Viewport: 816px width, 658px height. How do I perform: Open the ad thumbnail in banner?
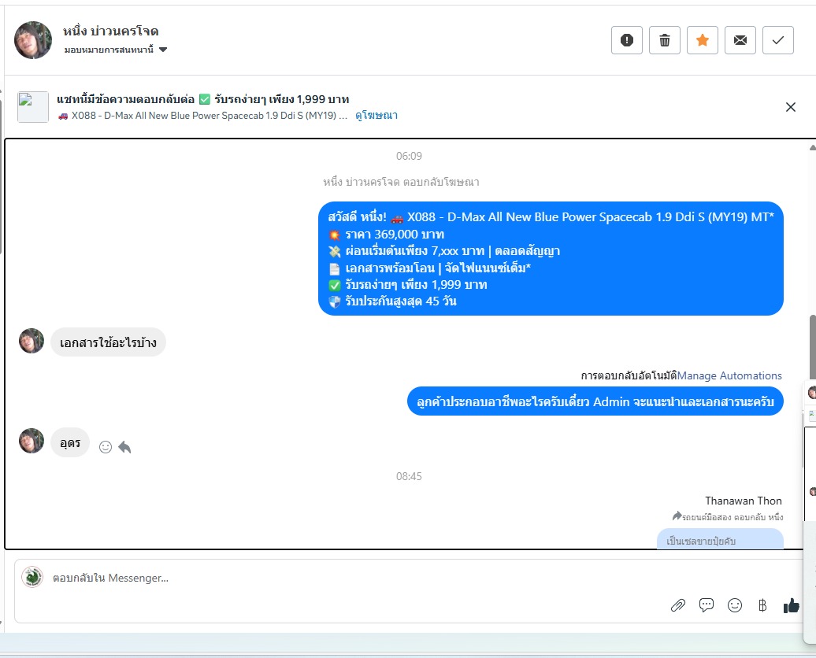pyautogui.click(x=33, y=107)
